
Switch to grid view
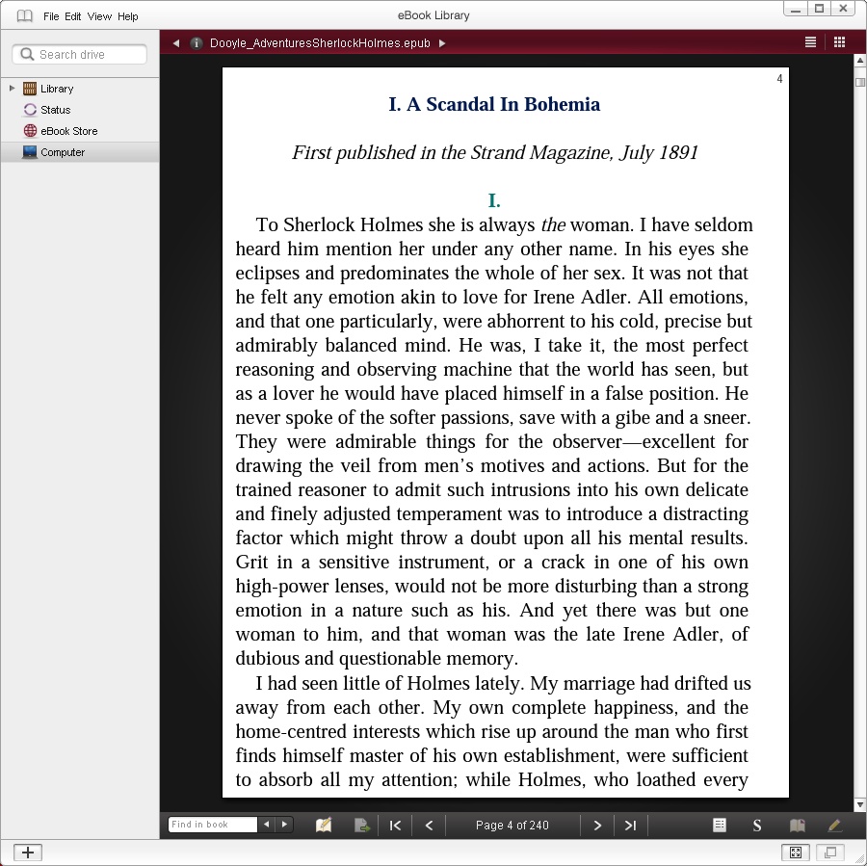[839, 42]
